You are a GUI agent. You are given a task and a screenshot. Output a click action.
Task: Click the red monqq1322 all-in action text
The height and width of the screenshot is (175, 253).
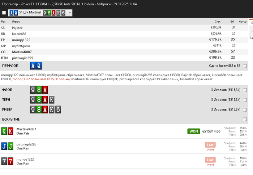[41, 79]
